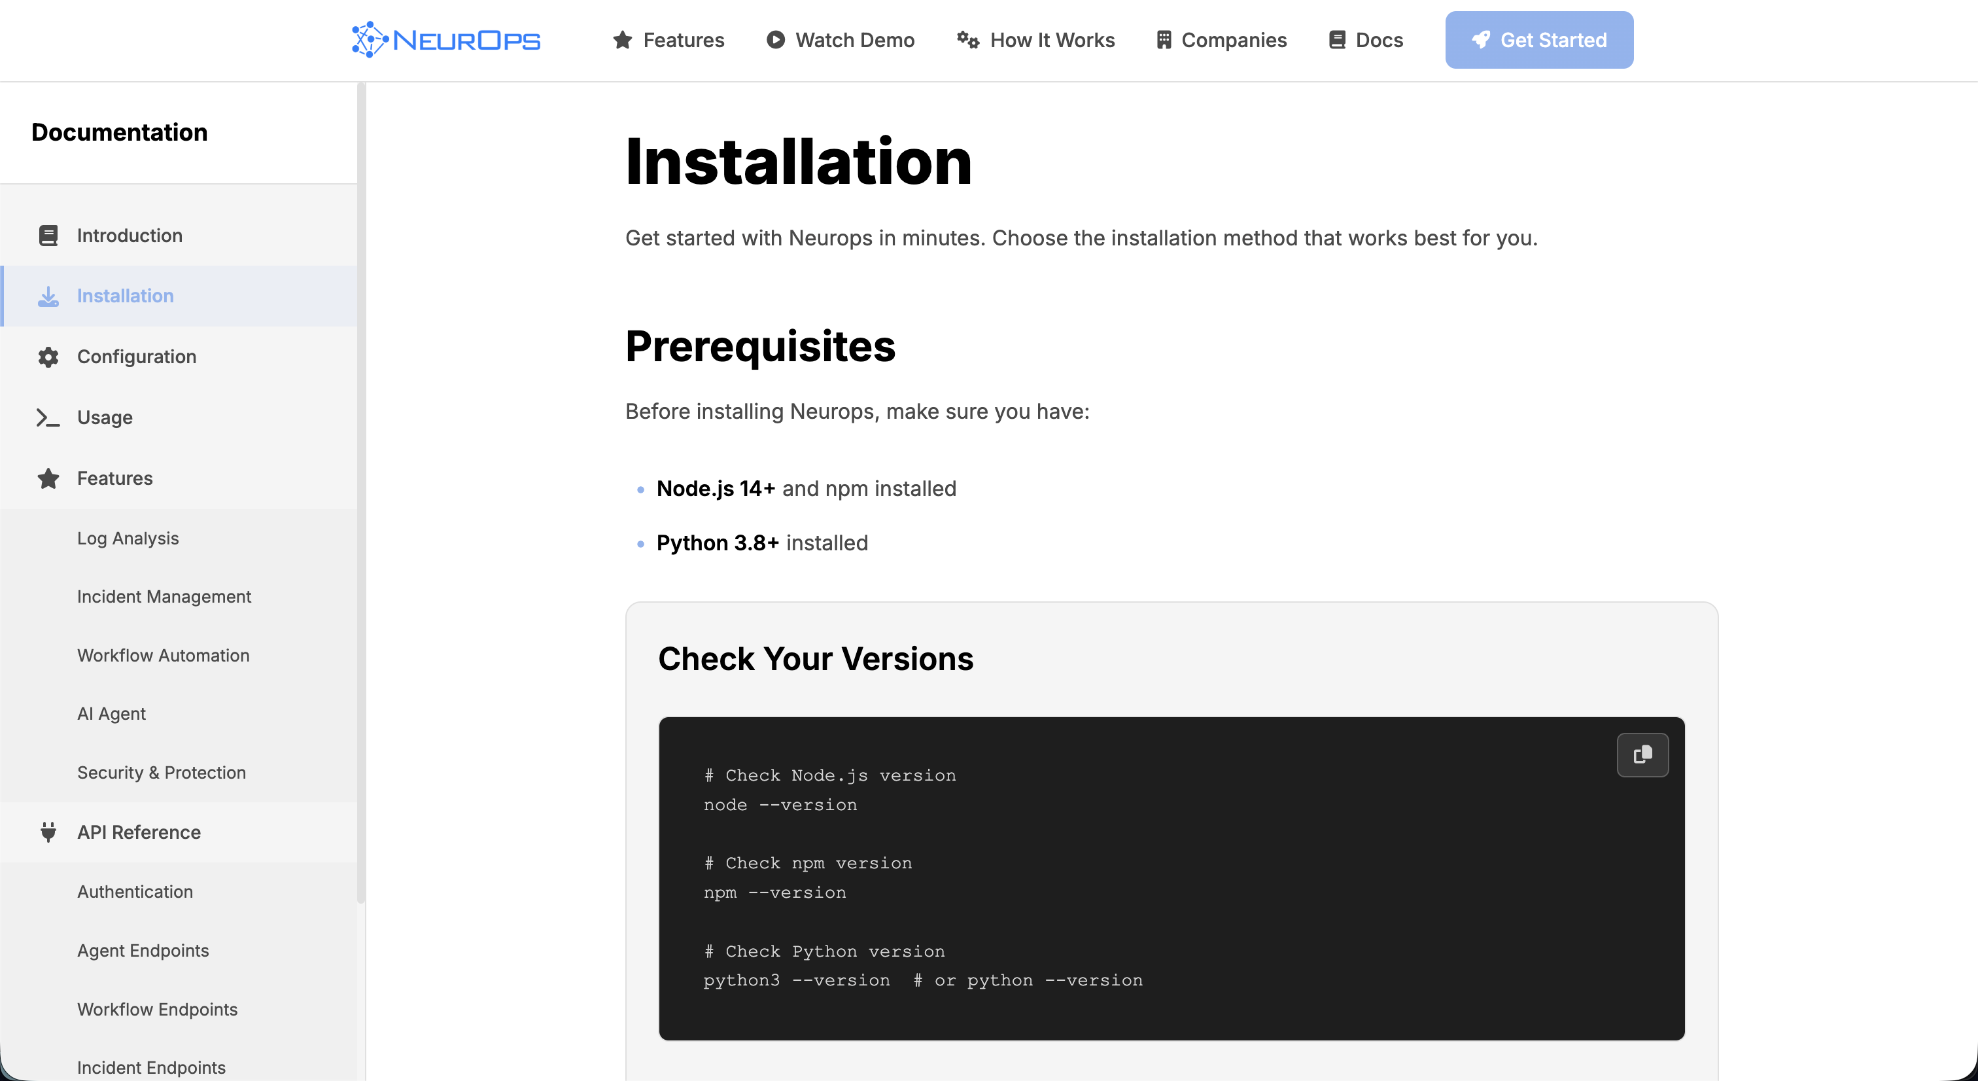Click the Features star icon in sidebar

tap(48, 478)
